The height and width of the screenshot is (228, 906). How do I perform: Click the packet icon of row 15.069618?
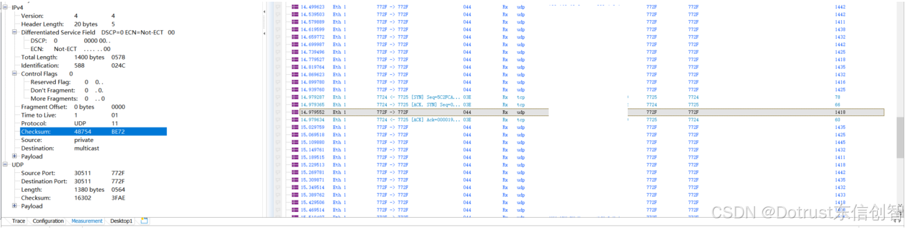pos(295,134)
